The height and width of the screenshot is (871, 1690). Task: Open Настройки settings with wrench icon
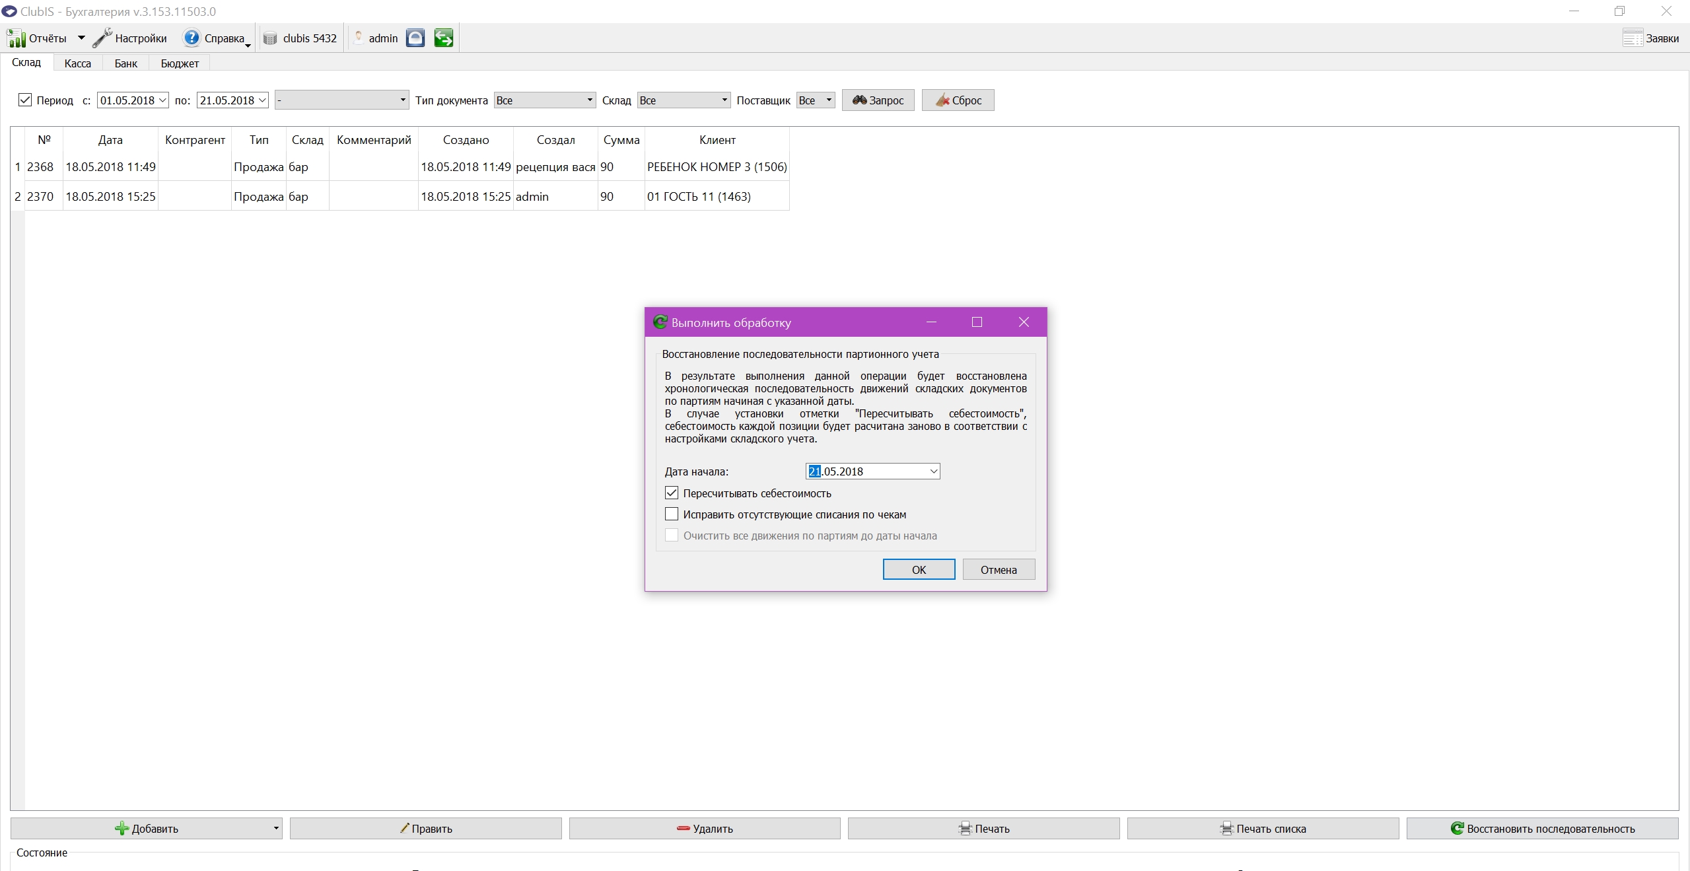(x=130, y=38)
